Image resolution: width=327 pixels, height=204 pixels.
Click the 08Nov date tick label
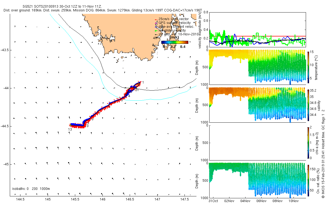277,201
